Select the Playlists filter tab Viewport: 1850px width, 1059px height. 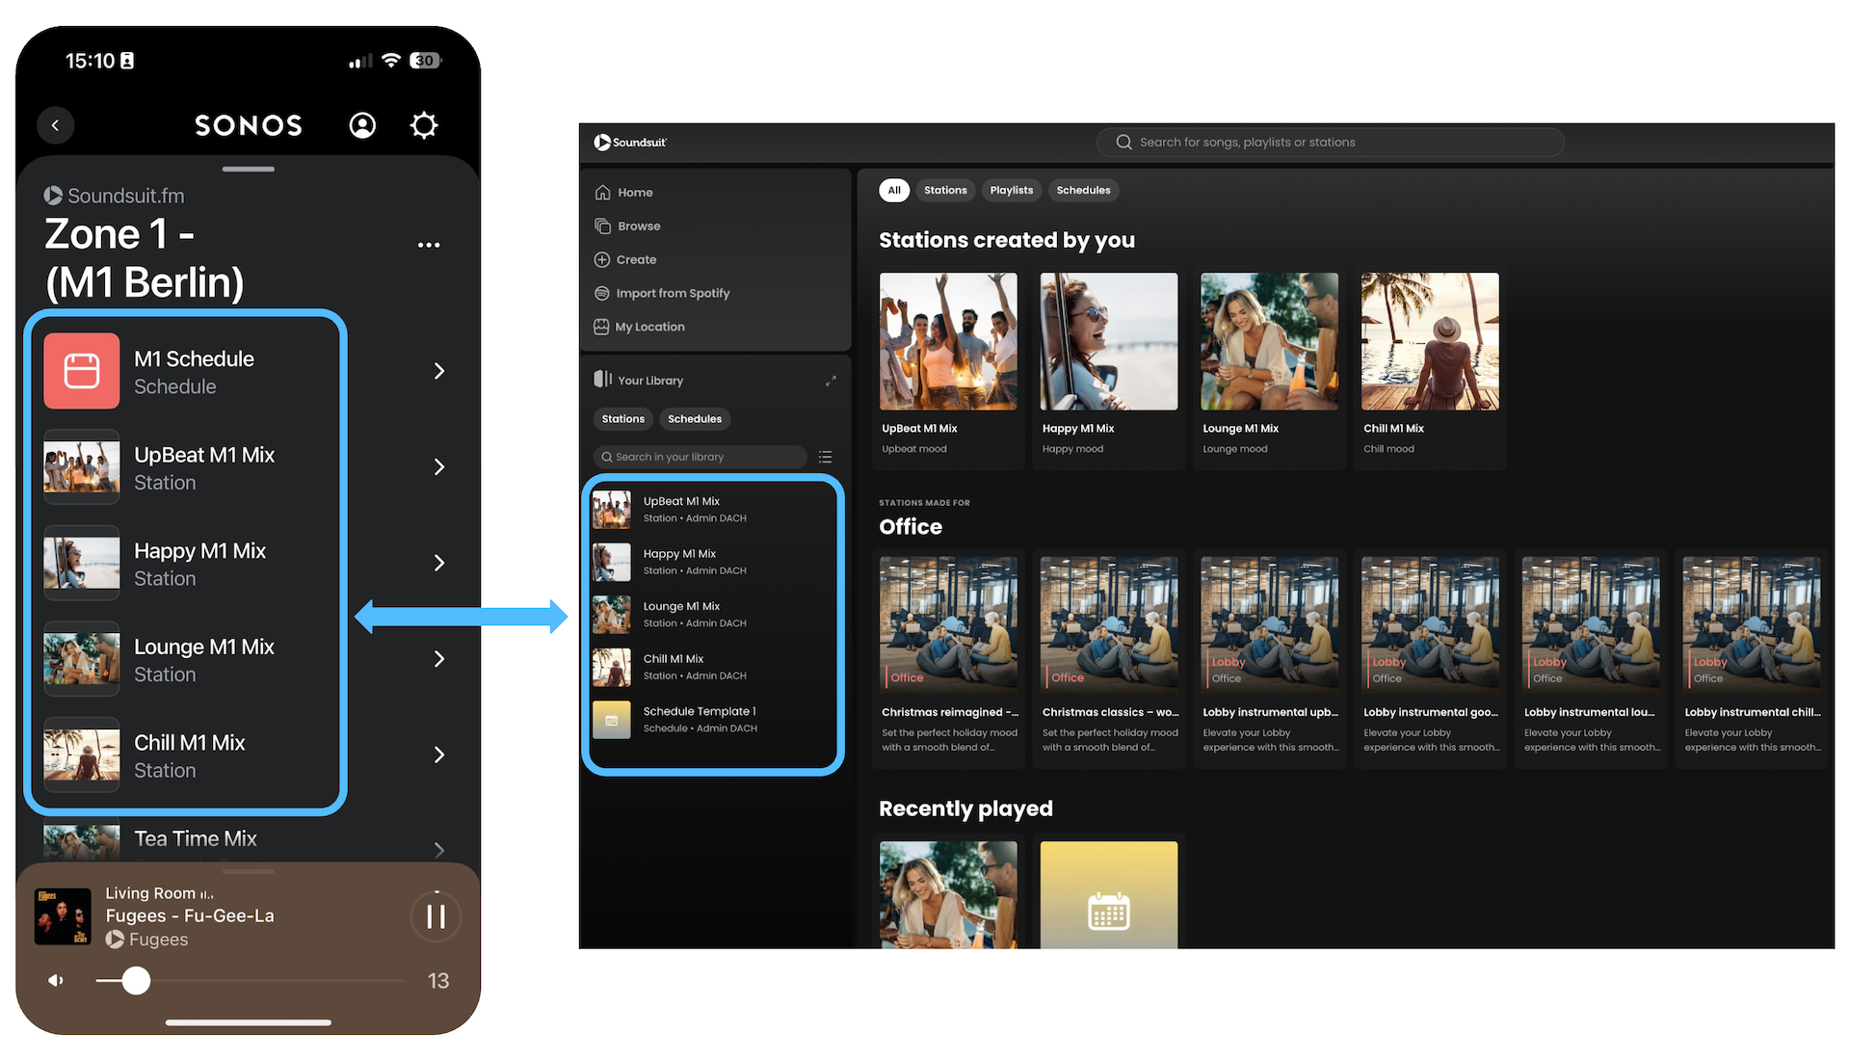tap(1012, 191)
